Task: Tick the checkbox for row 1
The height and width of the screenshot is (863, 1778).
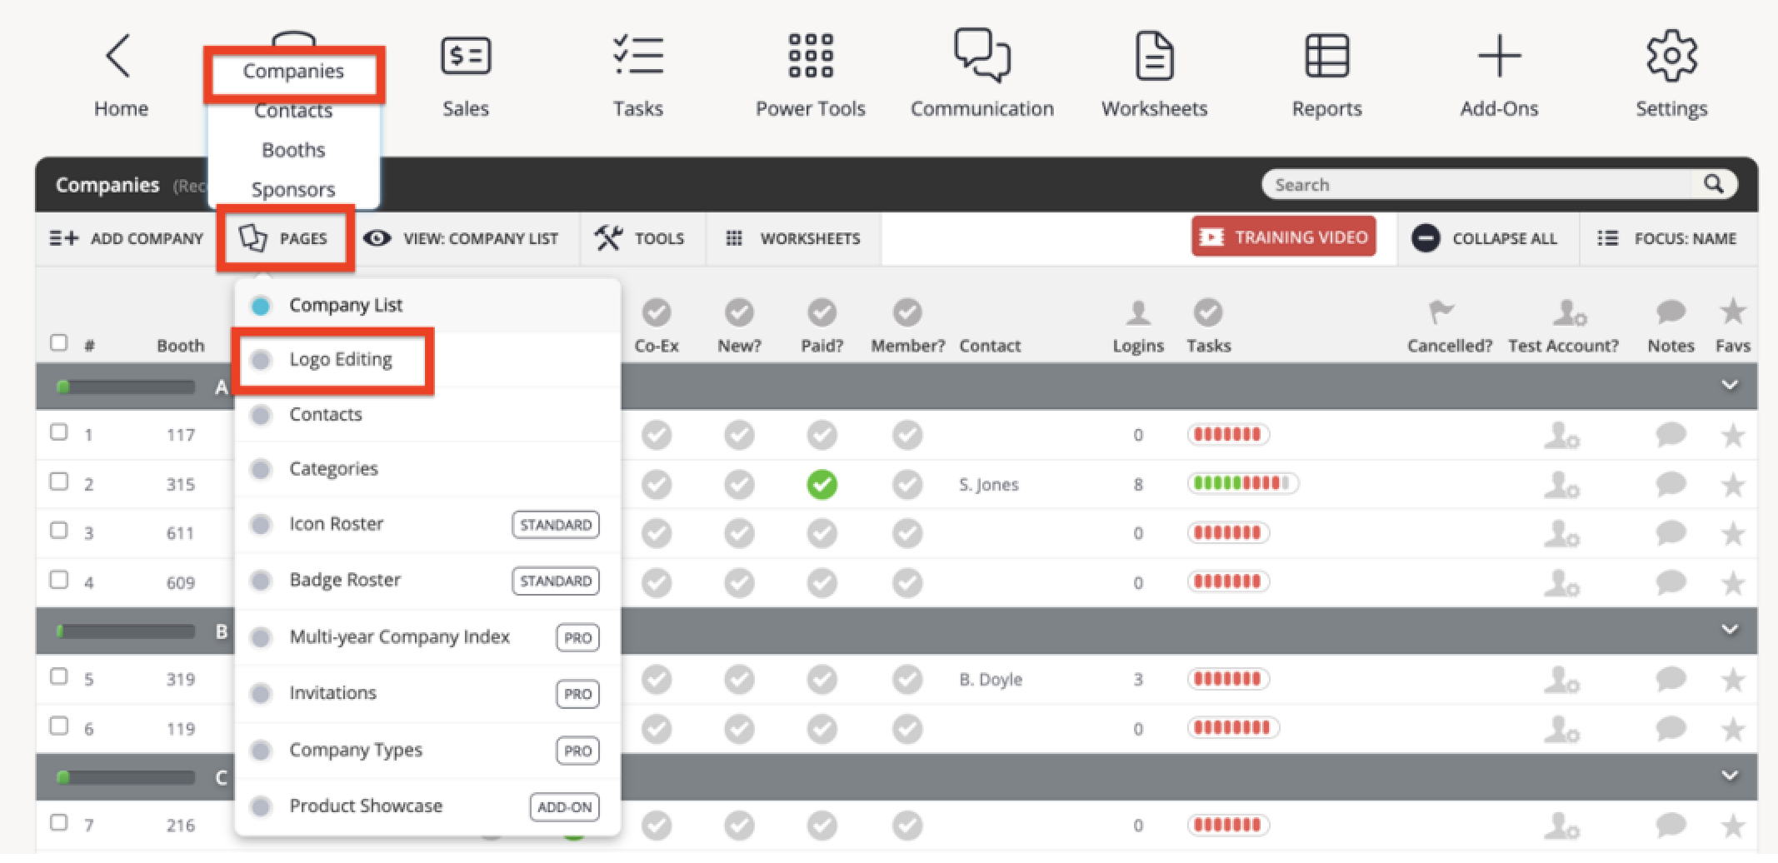Action: (58, 432)
